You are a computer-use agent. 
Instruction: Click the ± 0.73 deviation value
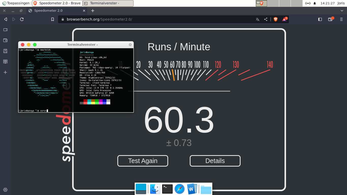point(179,143)
